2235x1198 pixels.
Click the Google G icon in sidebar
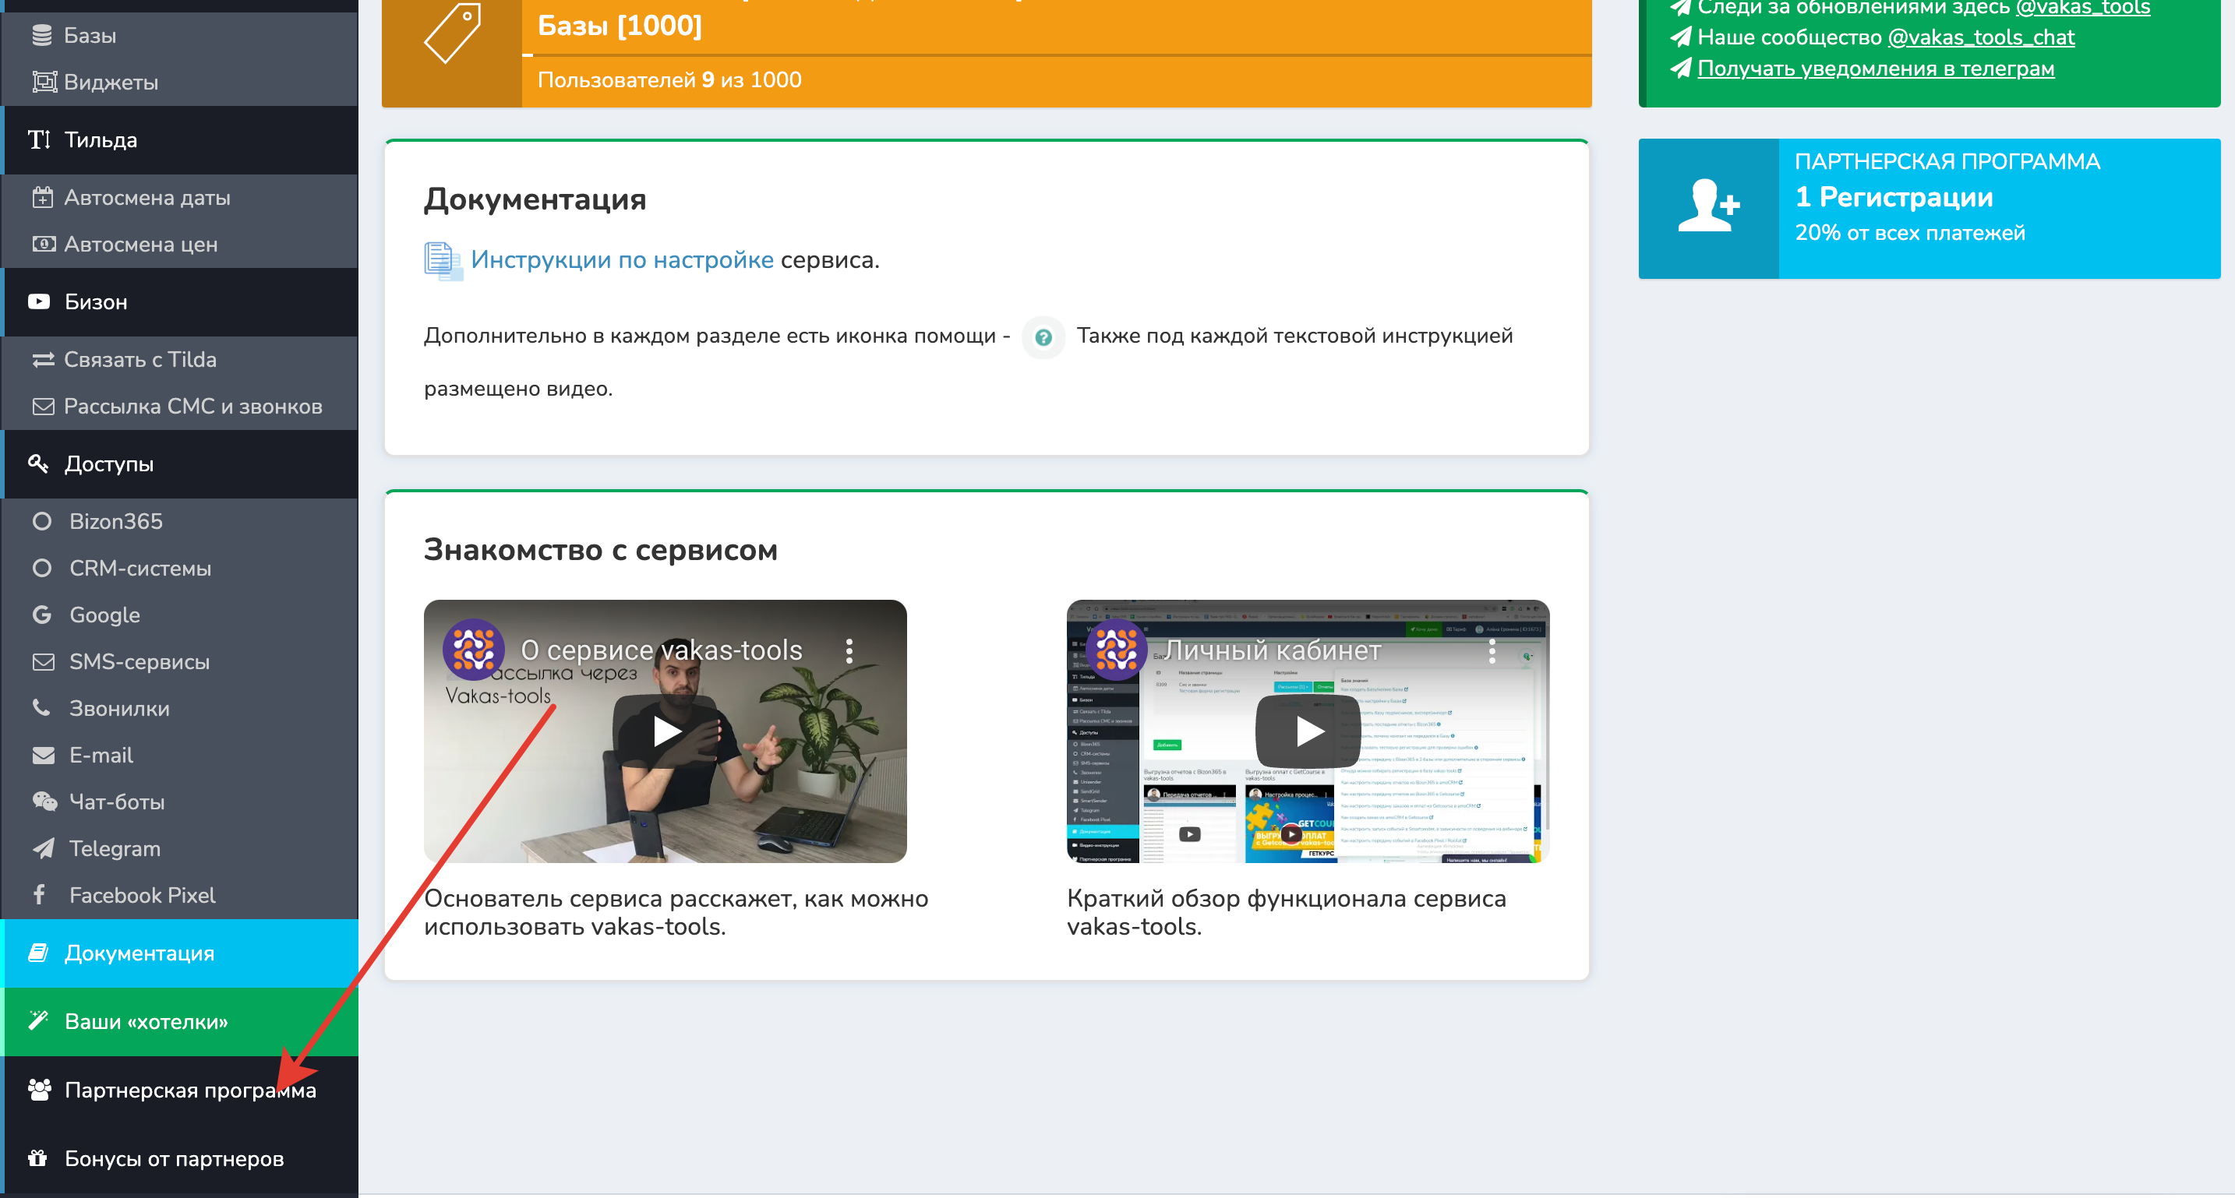tap(41, 614)
